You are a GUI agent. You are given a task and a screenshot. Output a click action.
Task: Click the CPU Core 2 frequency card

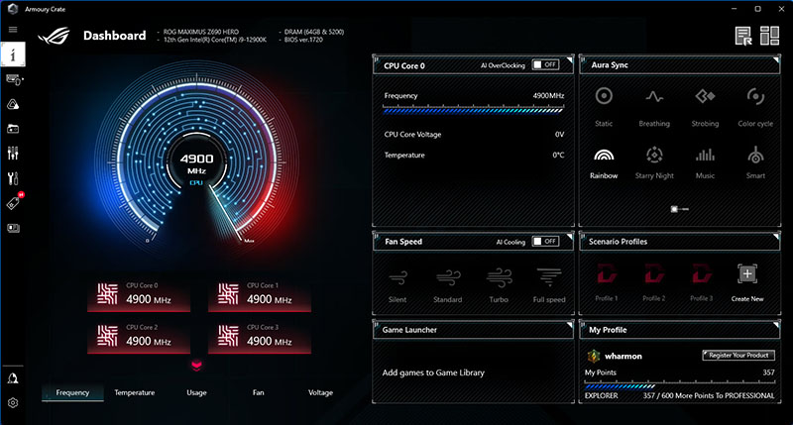(x=139, y=336)
